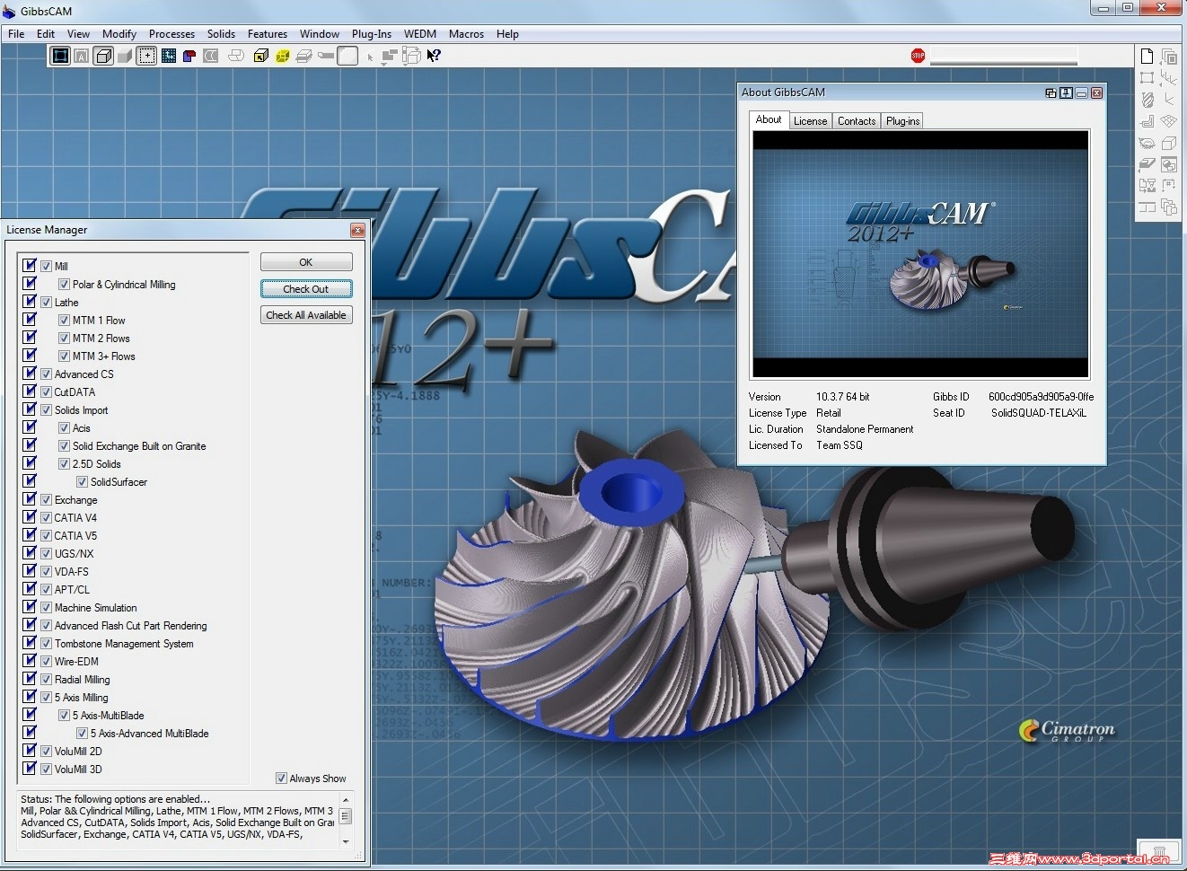The image size is (1187, 871).
Task: Open the Plug-Ins menu
Action: click(372, 34)
